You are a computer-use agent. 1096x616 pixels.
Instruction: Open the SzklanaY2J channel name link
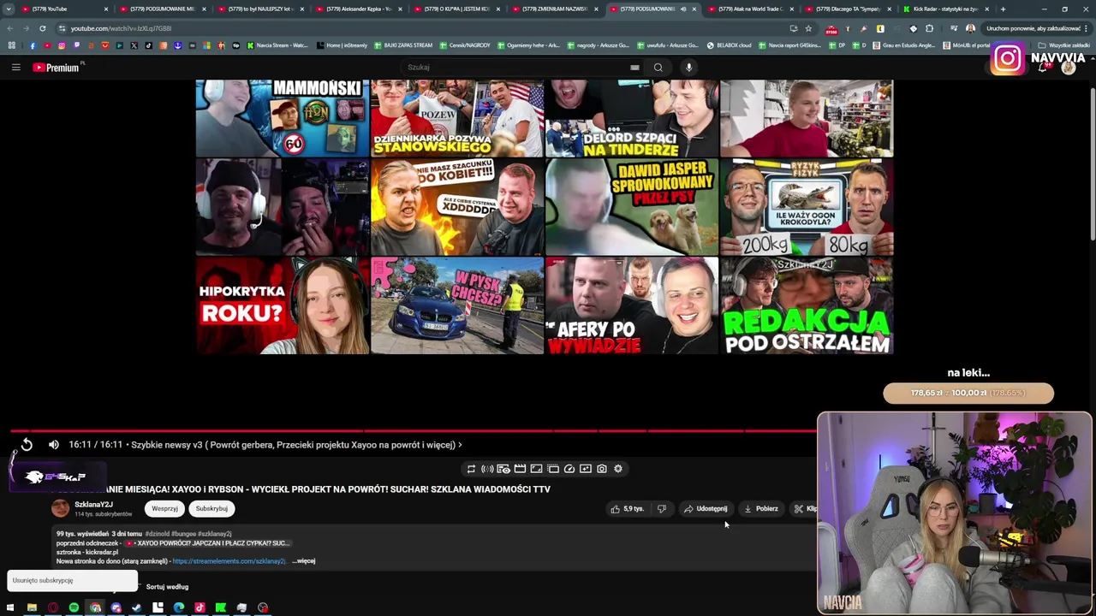pos(93,505)
